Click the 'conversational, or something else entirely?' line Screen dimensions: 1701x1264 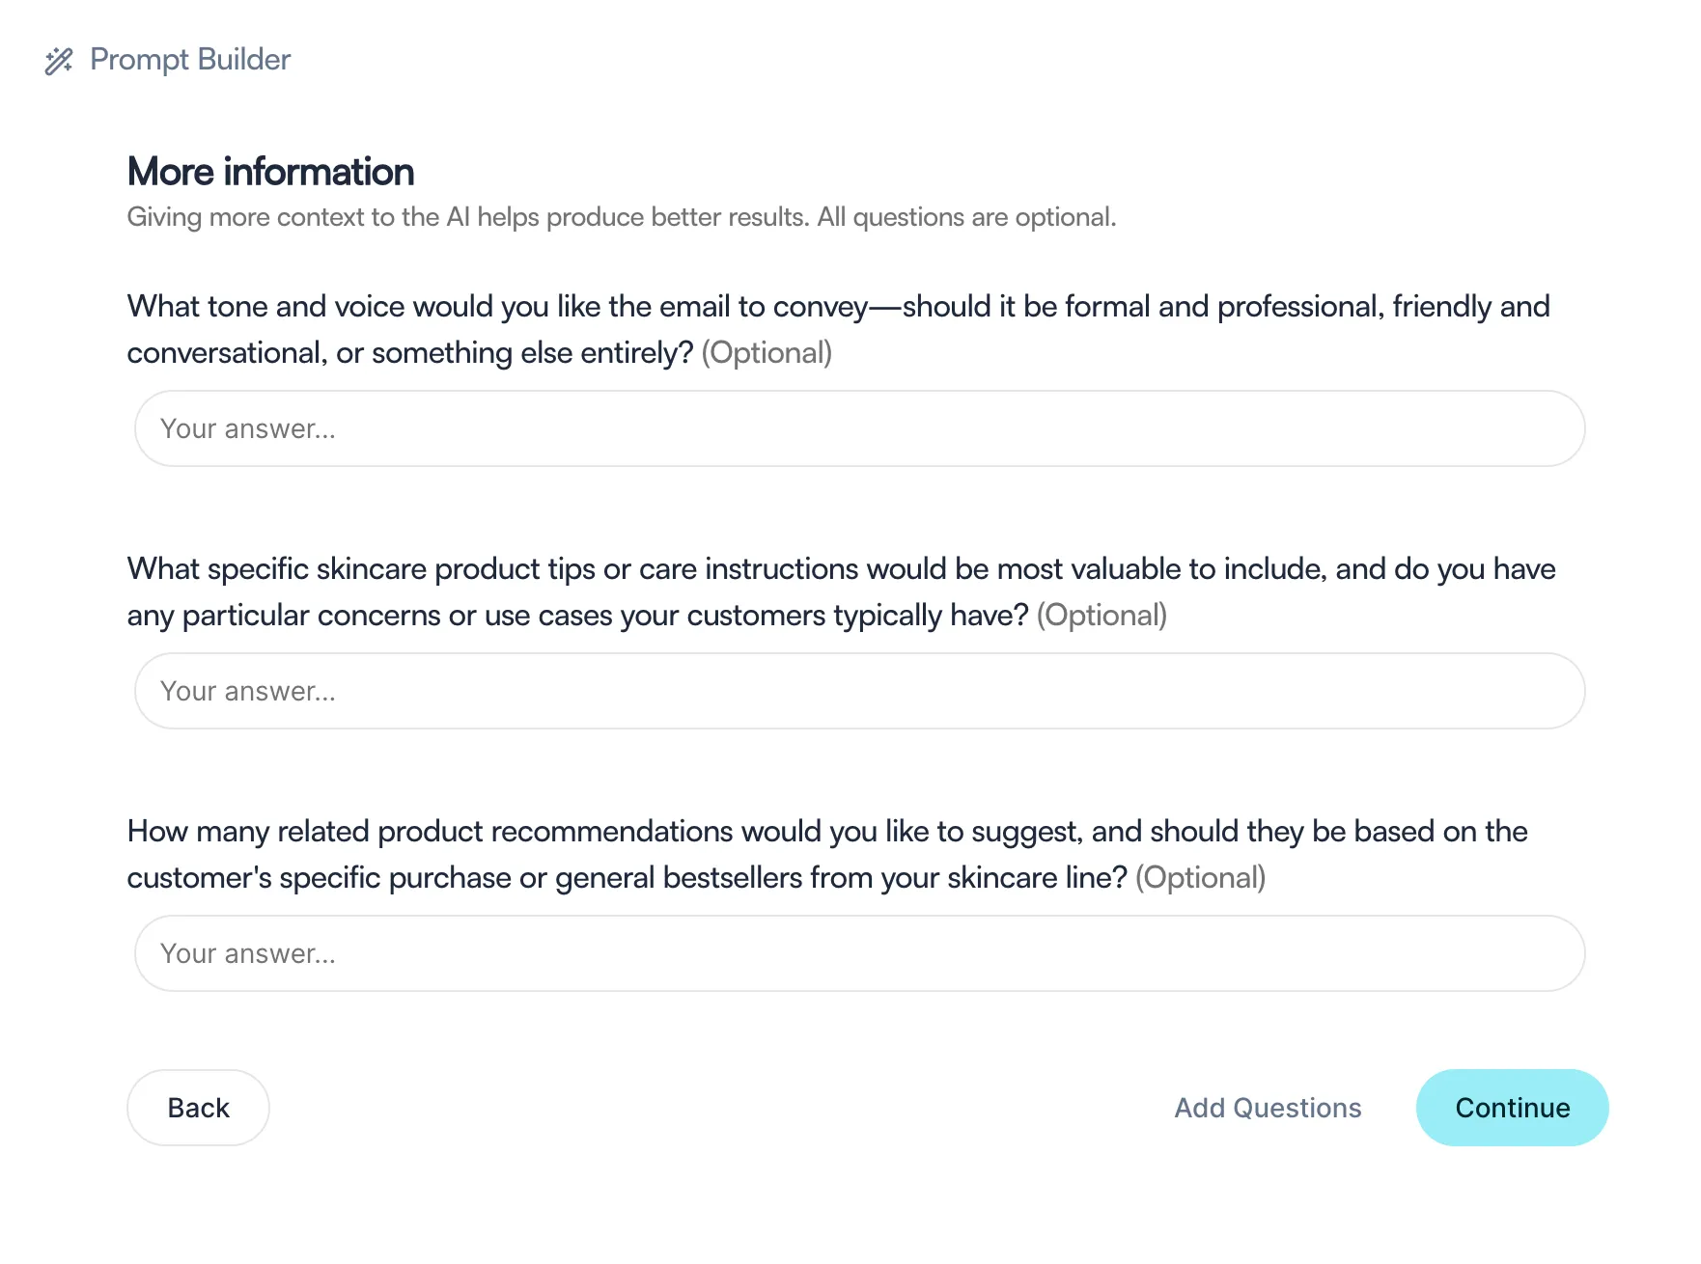pos(410,353)
